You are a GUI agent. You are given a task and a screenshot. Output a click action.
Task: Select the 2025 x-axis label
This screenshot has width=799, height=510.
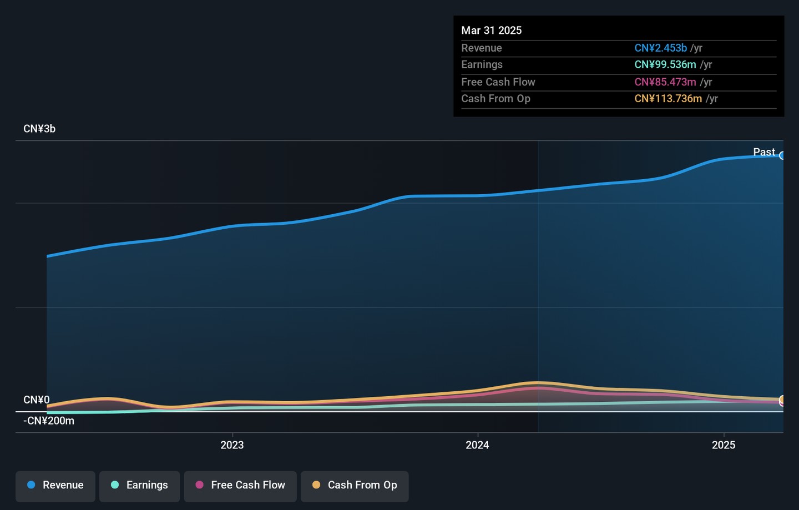click(x=724, y=445)
